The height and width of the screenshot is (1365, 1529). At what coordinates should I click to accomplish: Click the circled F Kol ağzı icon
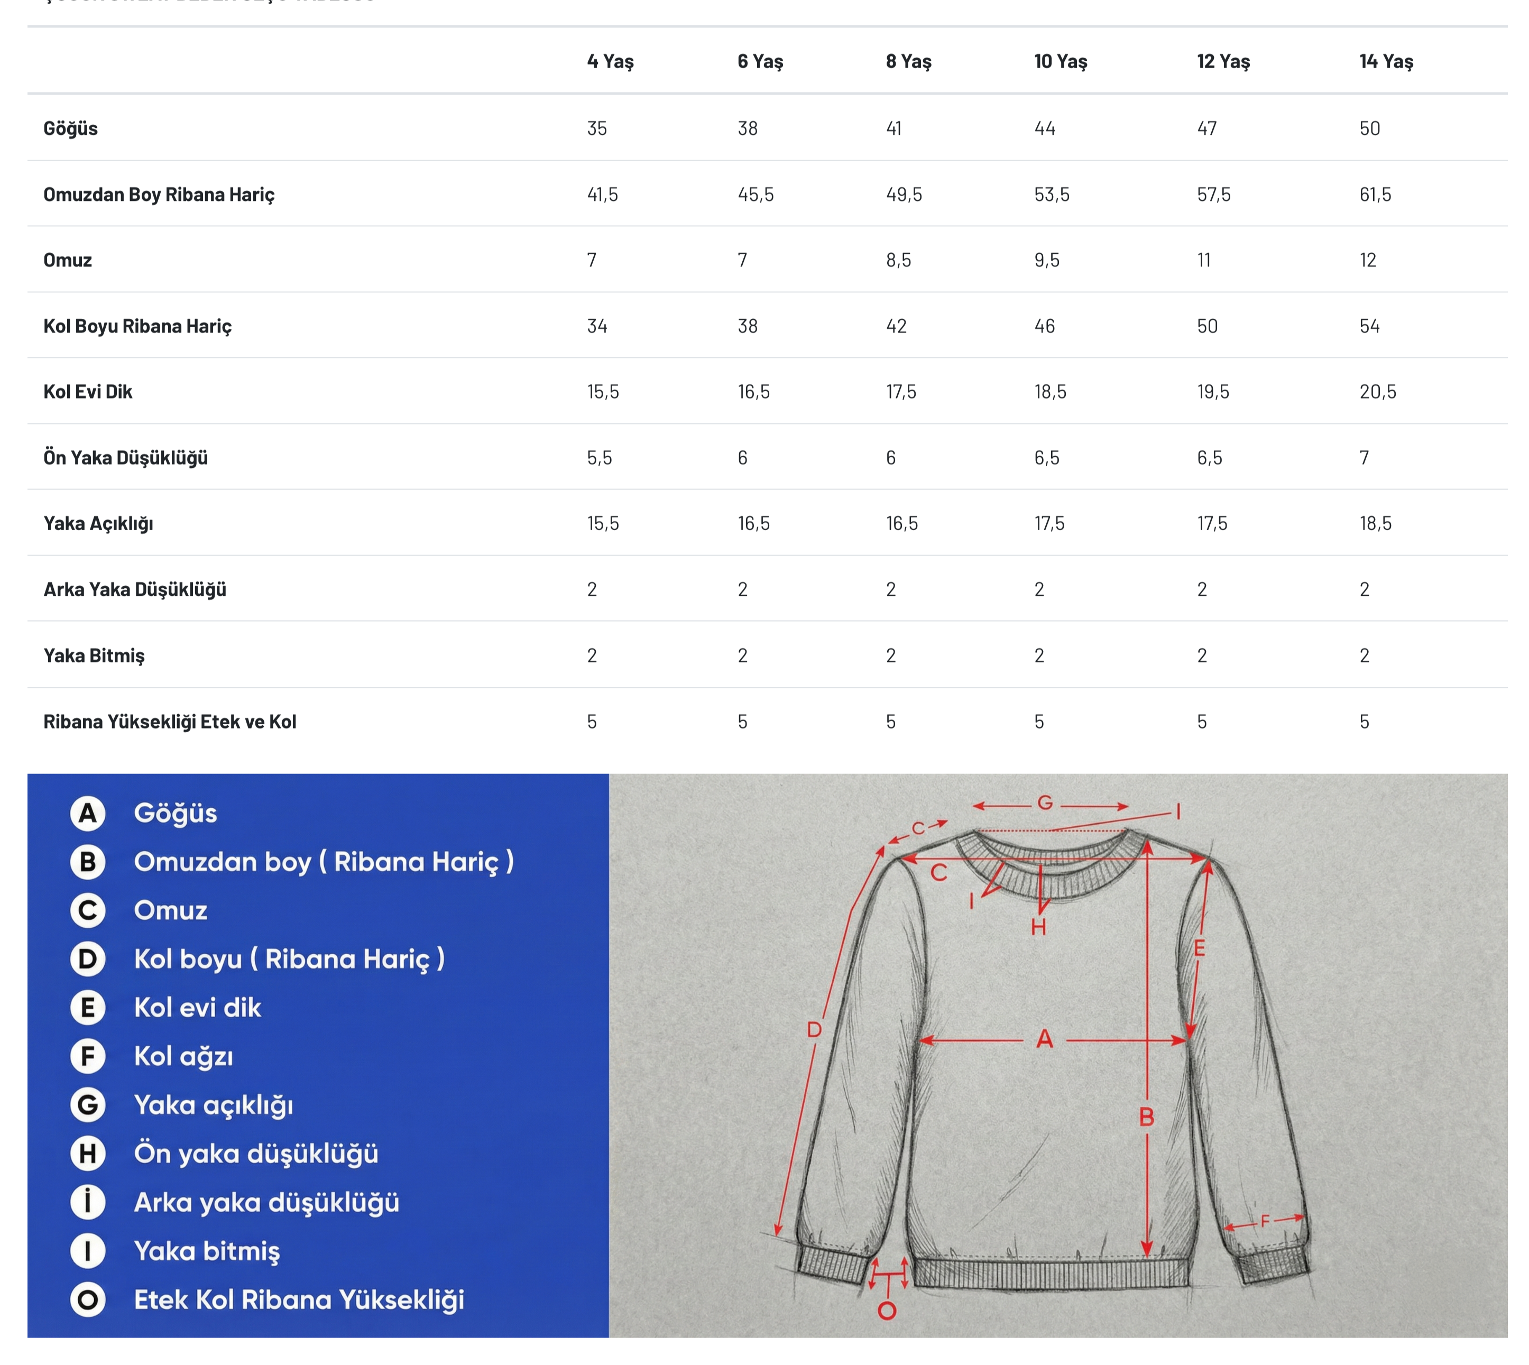[88, 1057]
